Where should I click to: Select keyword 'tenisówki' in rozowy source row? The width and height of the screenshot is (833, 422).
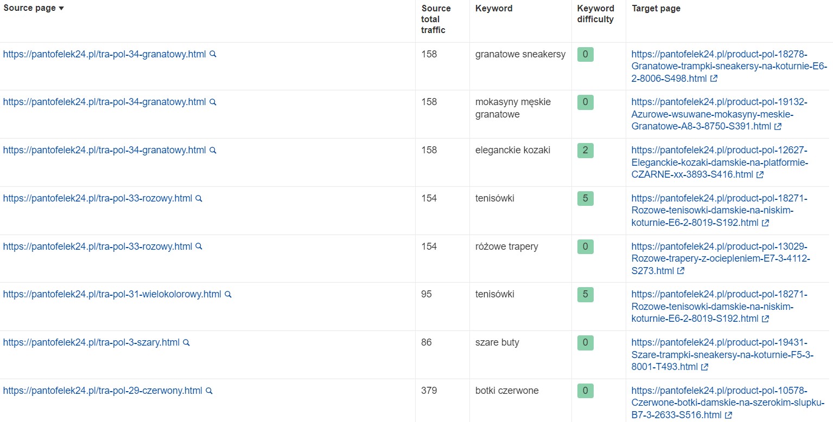pyautogui.click(x=495, y=198)
